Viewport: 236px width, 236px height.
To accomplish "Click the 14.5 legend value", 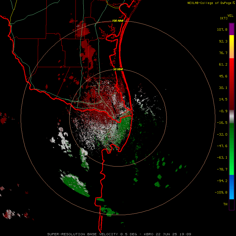I will 223,99.
